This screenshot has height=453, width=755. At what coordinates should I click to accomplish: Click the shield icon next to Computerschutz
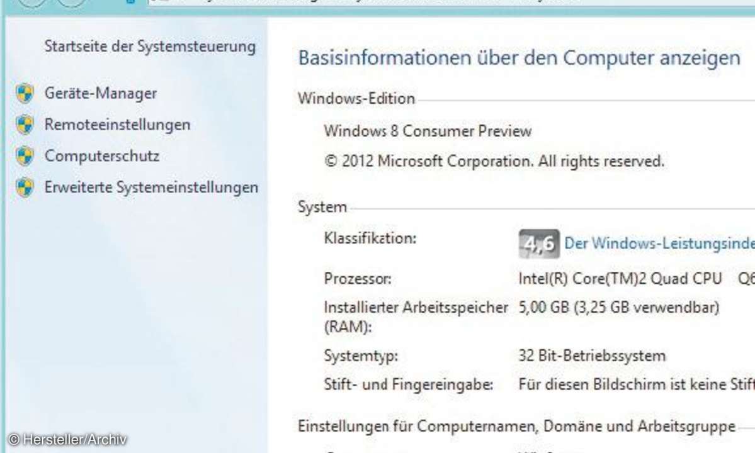pyautogui.click(x=25, y=156)
